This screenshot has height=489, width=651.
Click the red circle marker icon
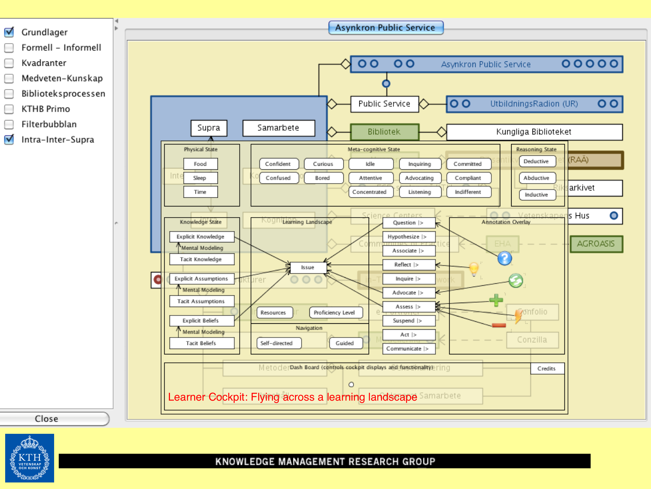point(158,279)
